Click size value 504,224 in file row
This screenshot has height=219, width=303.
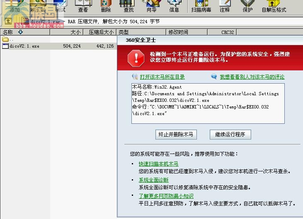(x=72, y=46)
